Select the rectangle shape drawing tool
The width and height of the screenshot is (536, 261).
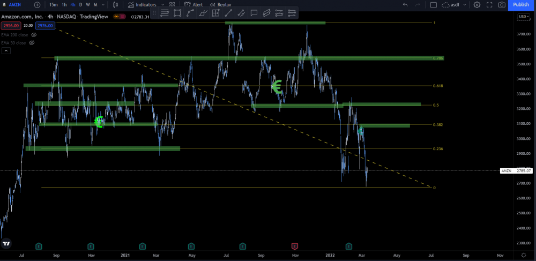pyautogui.click(x=177, y=13)
